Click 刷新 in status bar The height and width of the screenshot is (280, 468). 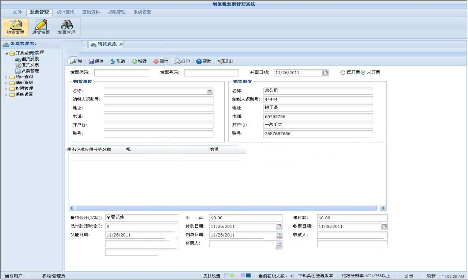pyautogui.click(x=431, y=276)
